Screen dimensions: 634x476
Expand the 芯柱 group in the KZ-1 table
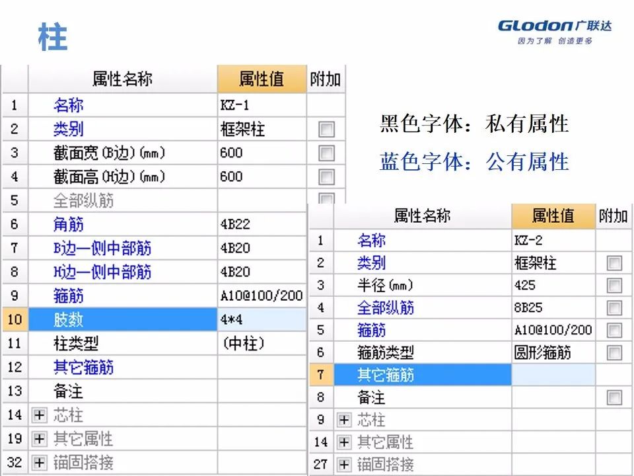point(40,415)
